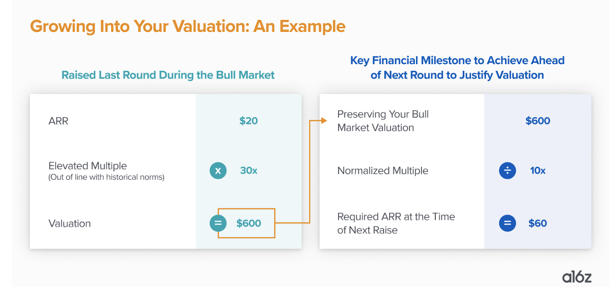Click the 10x normalized multiple value

tap(538, 171)
